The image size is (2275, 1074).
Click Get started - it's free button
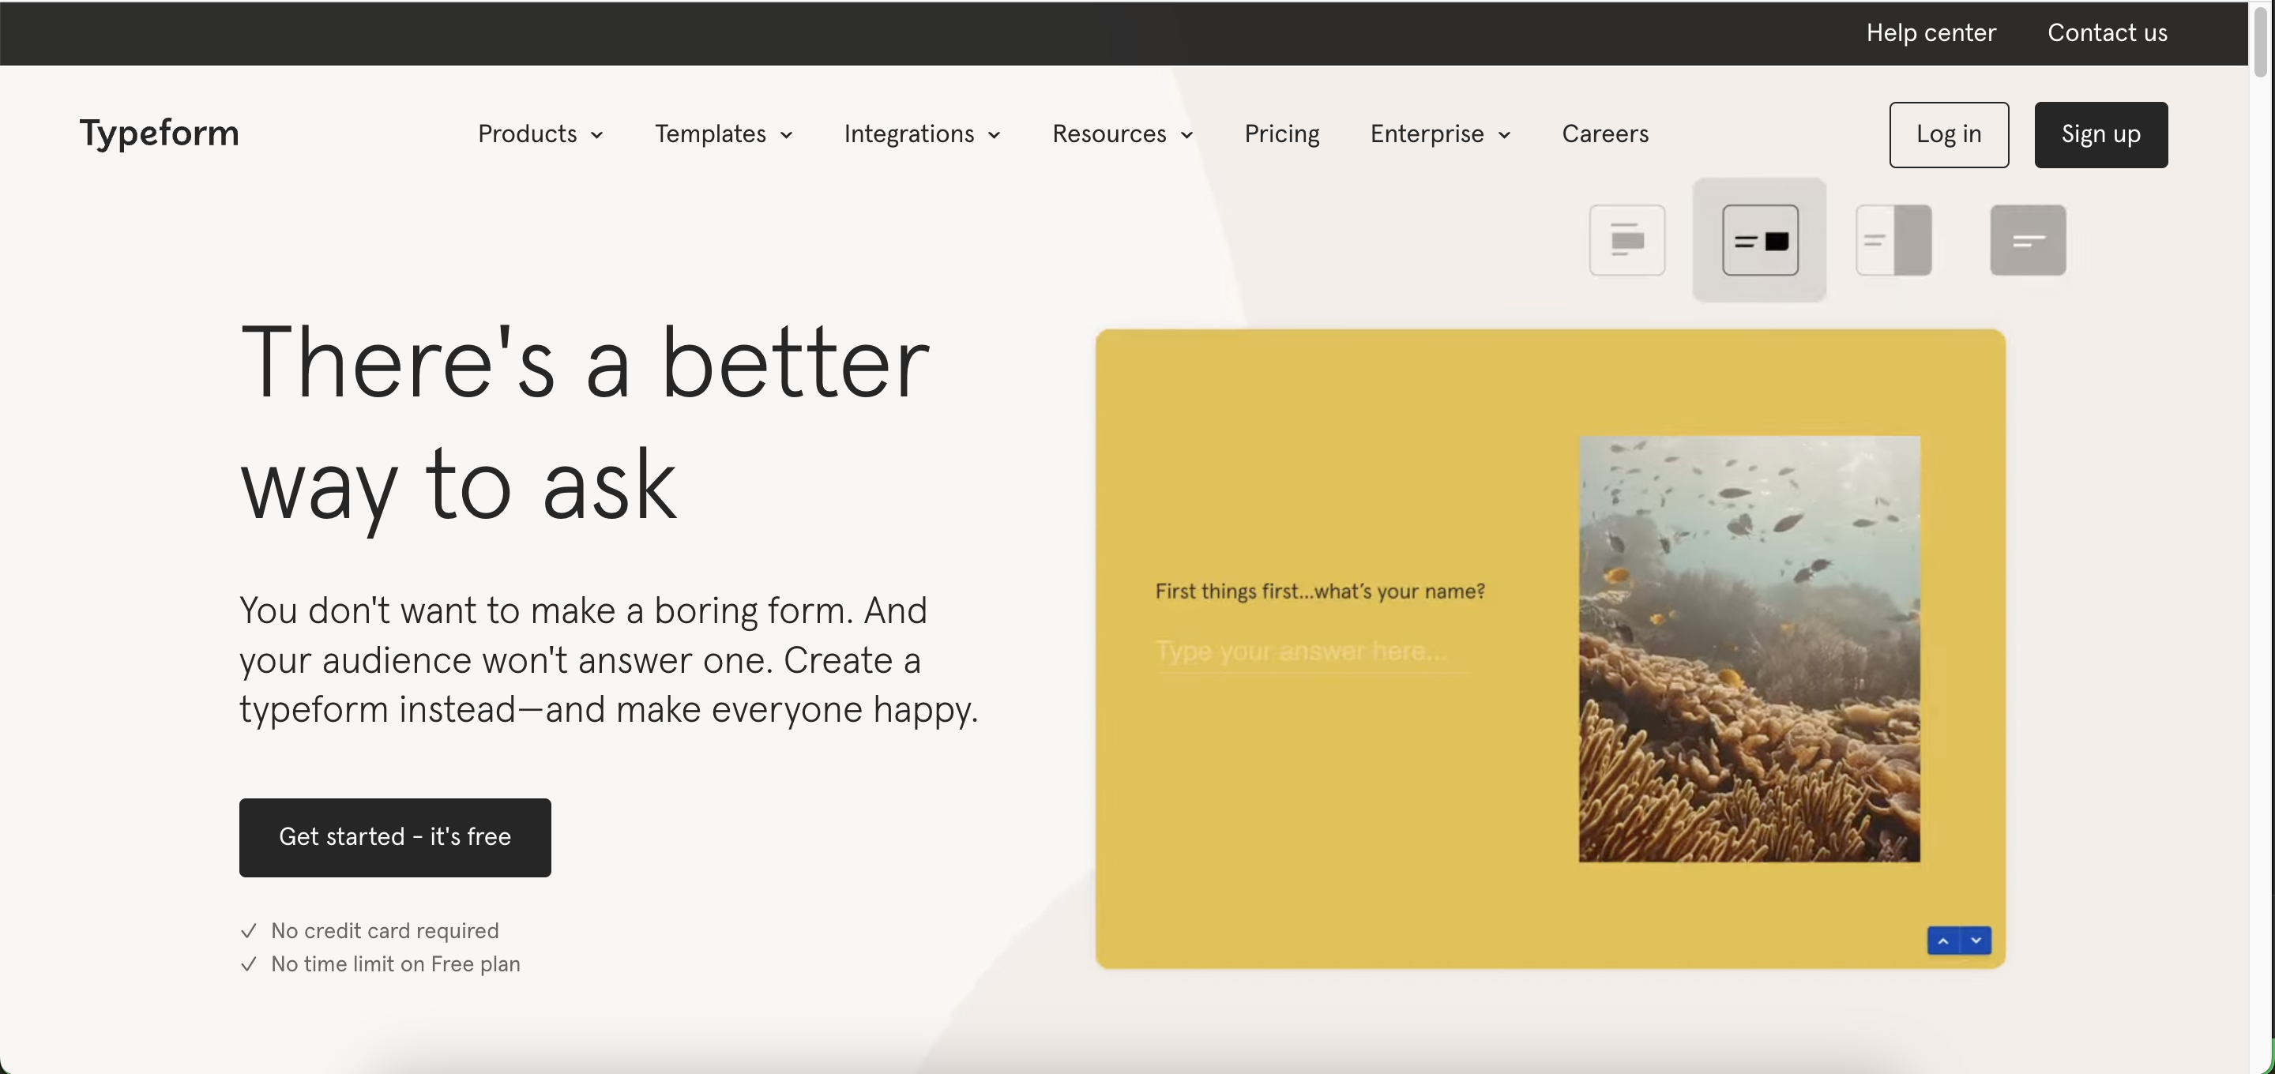395,837
